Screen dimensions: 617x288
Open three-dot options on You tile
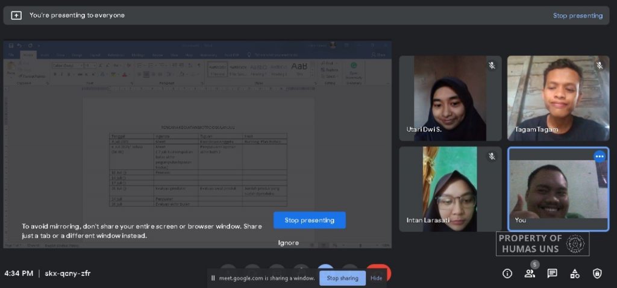(x=600, y=157)
